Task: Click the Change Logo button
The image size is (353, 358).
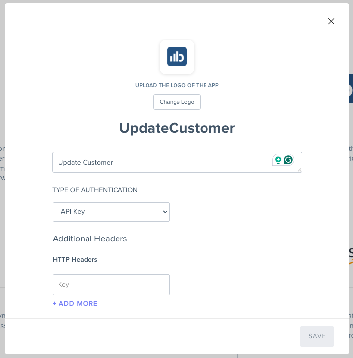Action: coord(177,102)
